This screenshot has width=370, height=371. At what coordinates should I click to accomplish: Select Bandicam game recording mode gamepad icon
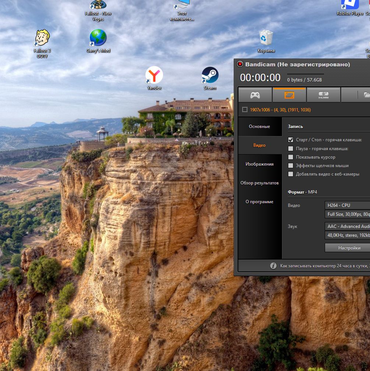[x=255, y=95]
